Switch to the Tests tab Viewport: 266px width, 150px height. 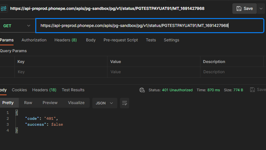point(151,40)
